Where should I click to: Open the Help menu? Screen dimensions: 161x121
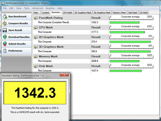coord(60,8)
